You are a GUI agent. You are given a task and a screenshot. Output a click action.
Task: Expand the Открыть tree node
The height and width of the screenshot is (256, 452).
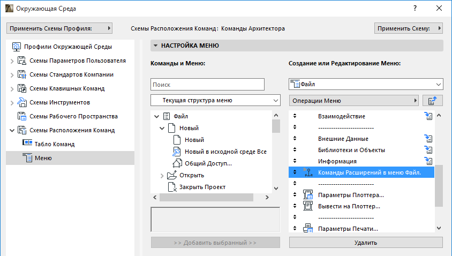[x=162, y=175]
